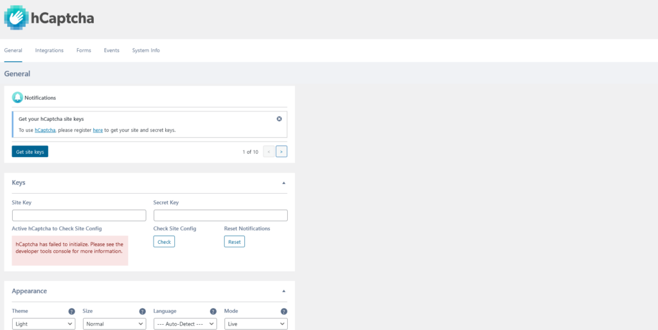658x330 pixels.
Task: Click the help icon next to Language
Action: pyautogui.click(x=213, y=311)
